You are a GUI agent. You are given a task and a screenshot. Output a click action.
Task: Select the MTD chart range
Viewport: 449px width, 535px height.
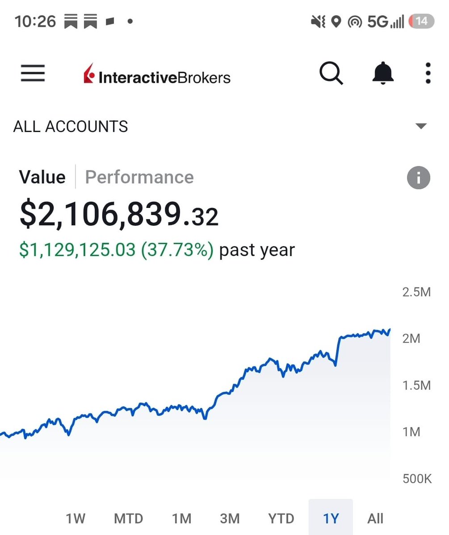point(129,518)
